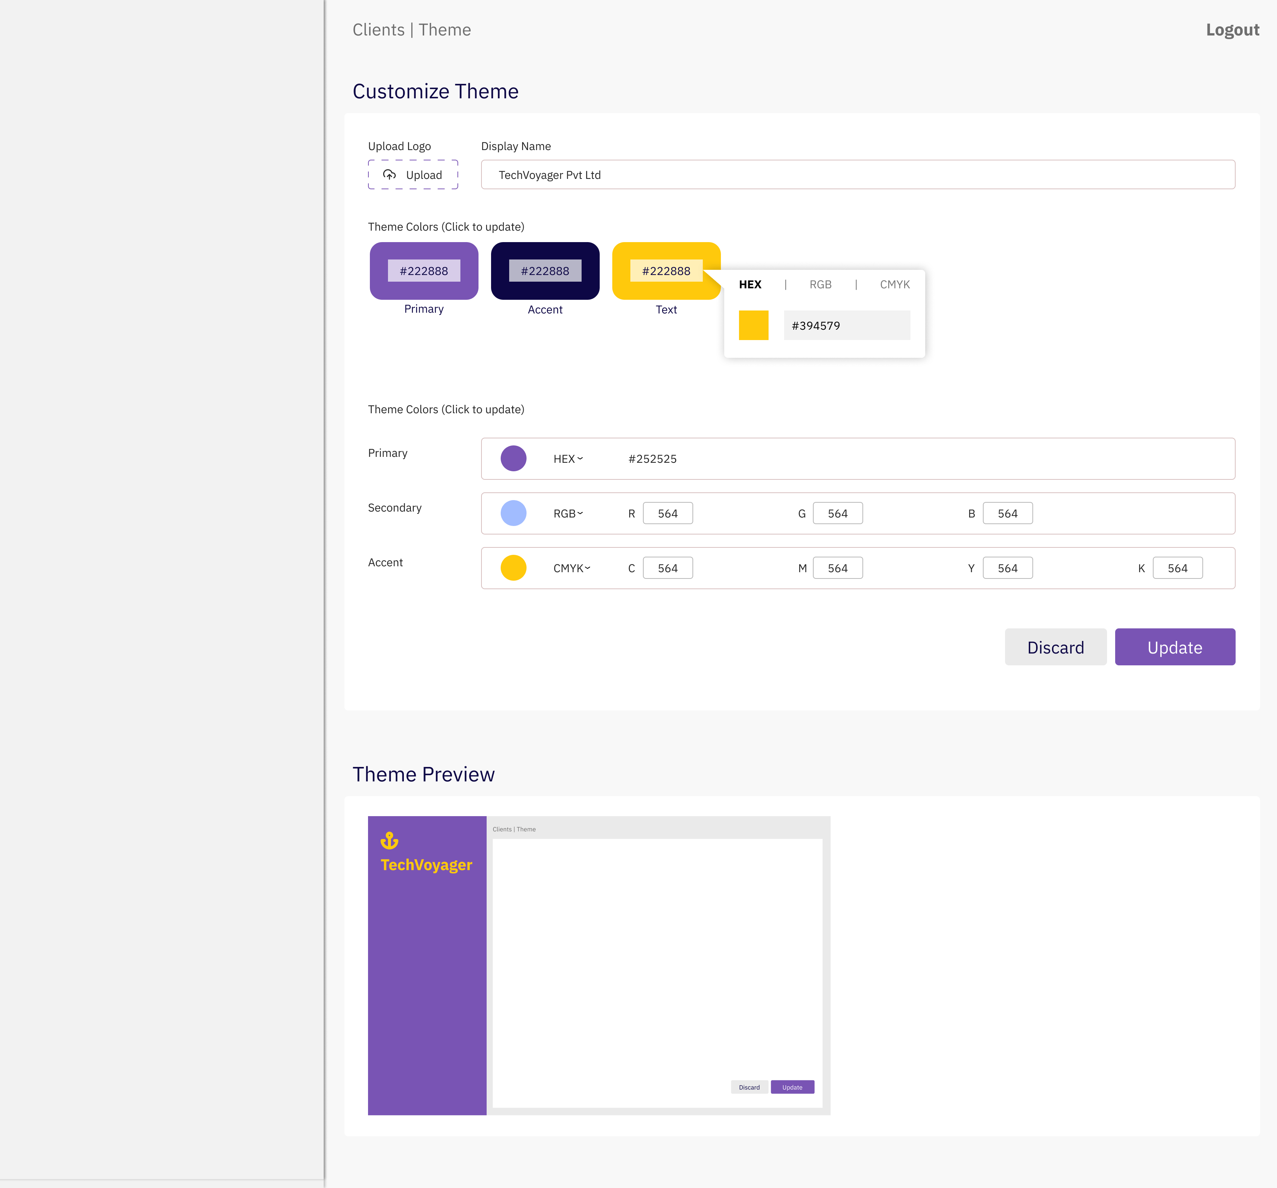Select the yellow Text color card
1277x1188 pixels.
666,271
